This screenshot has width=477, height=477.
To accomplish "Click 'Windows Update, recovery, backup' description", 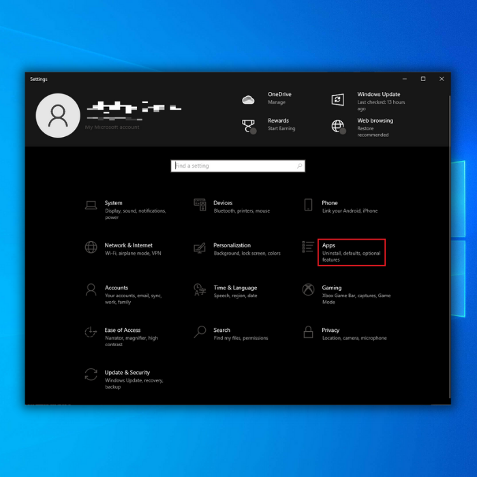I will point(134,384).
